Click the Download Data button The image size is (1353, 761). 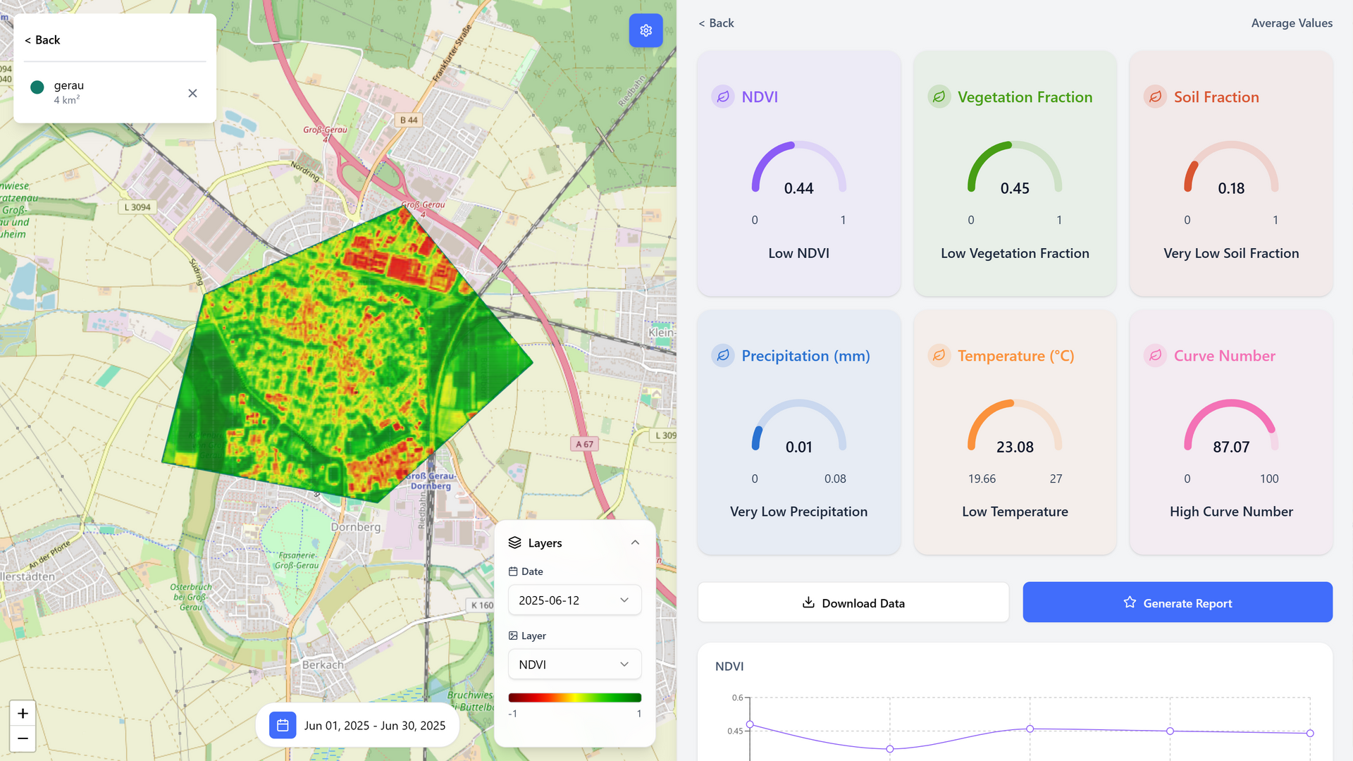tap(853, 602)
